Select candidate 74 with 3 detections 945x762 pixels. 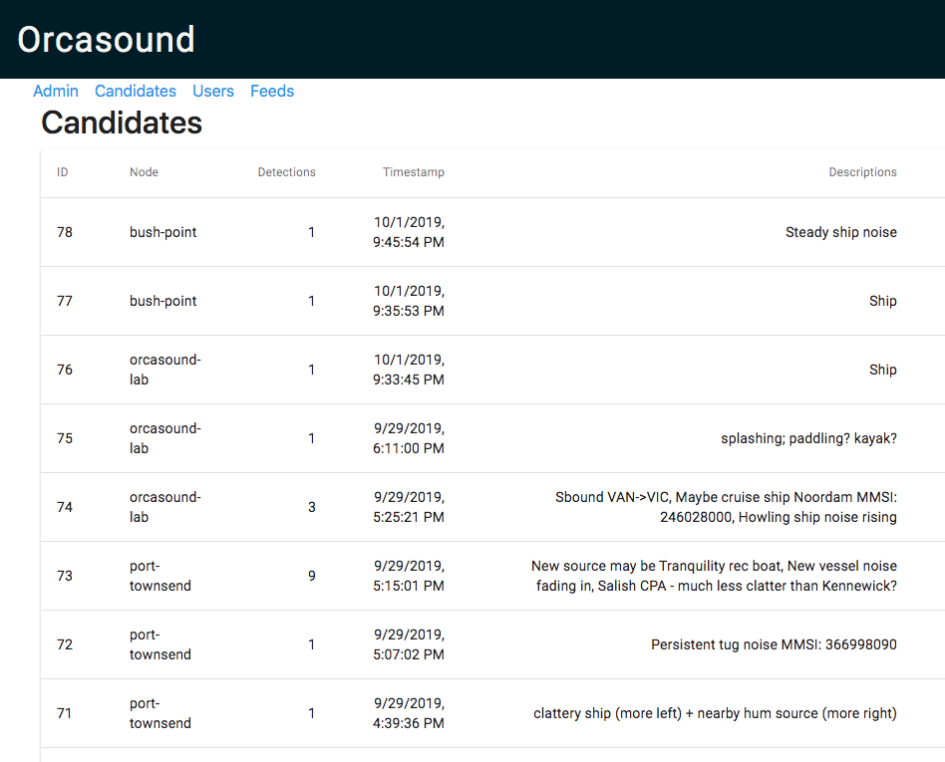click(492, 507)
